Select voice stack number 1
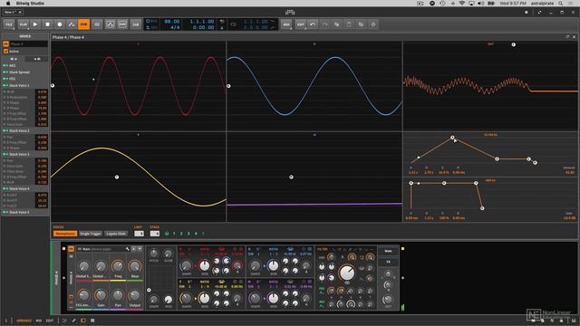The width and height of the screenshot is (580, 326). click(x=174, y=234)
